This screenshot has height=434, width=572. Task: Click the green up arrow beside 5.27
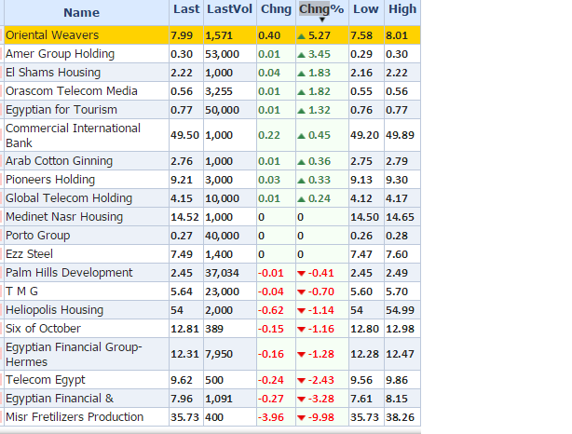click(x=301, y=36)
